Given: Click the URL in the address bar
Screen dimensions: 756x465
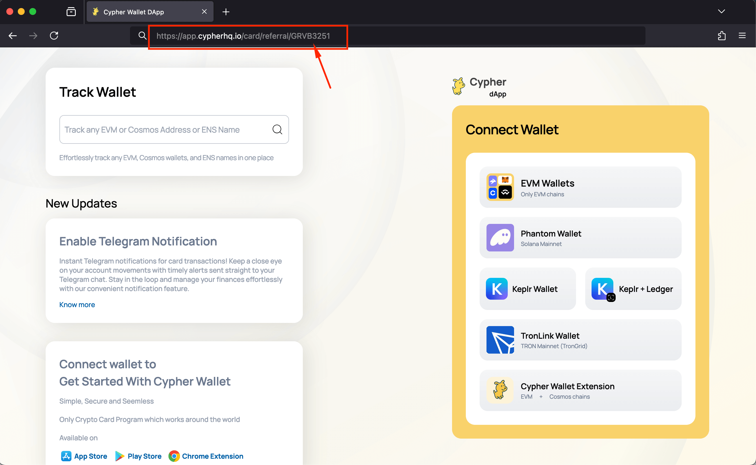Looking at the screenshot, I should click(x=243, y=36).
